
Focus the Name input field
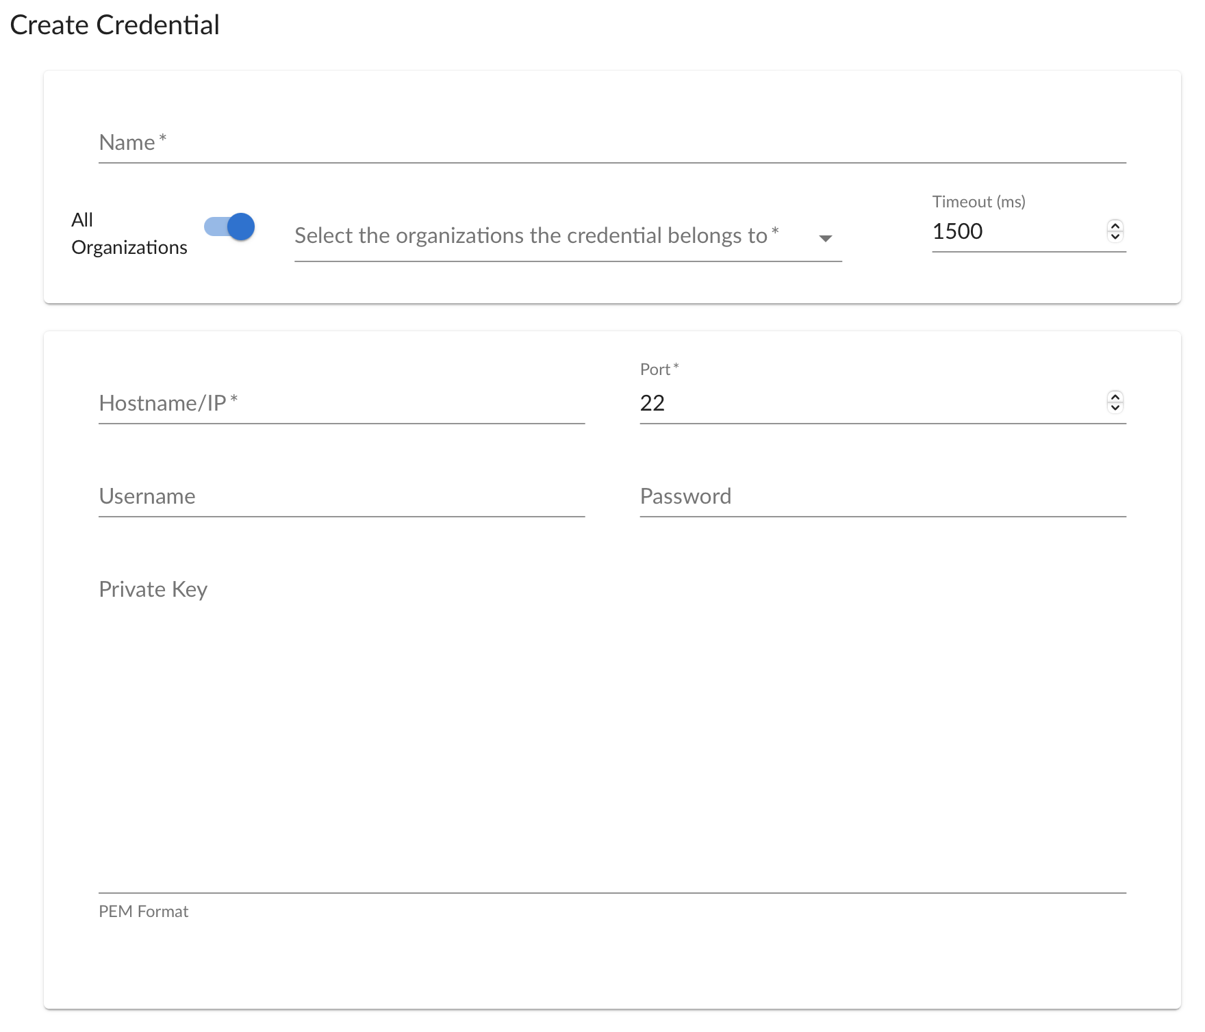(611, 143)
